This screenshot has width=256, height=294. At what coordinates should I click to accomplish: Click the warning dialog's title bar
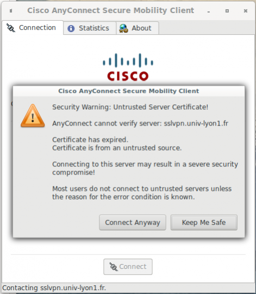click(x=129, y=91)
